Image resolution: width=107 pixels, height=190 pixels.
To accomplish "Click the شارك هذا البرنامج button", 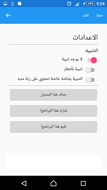I will pyautogui.click(x=53, y=110).
